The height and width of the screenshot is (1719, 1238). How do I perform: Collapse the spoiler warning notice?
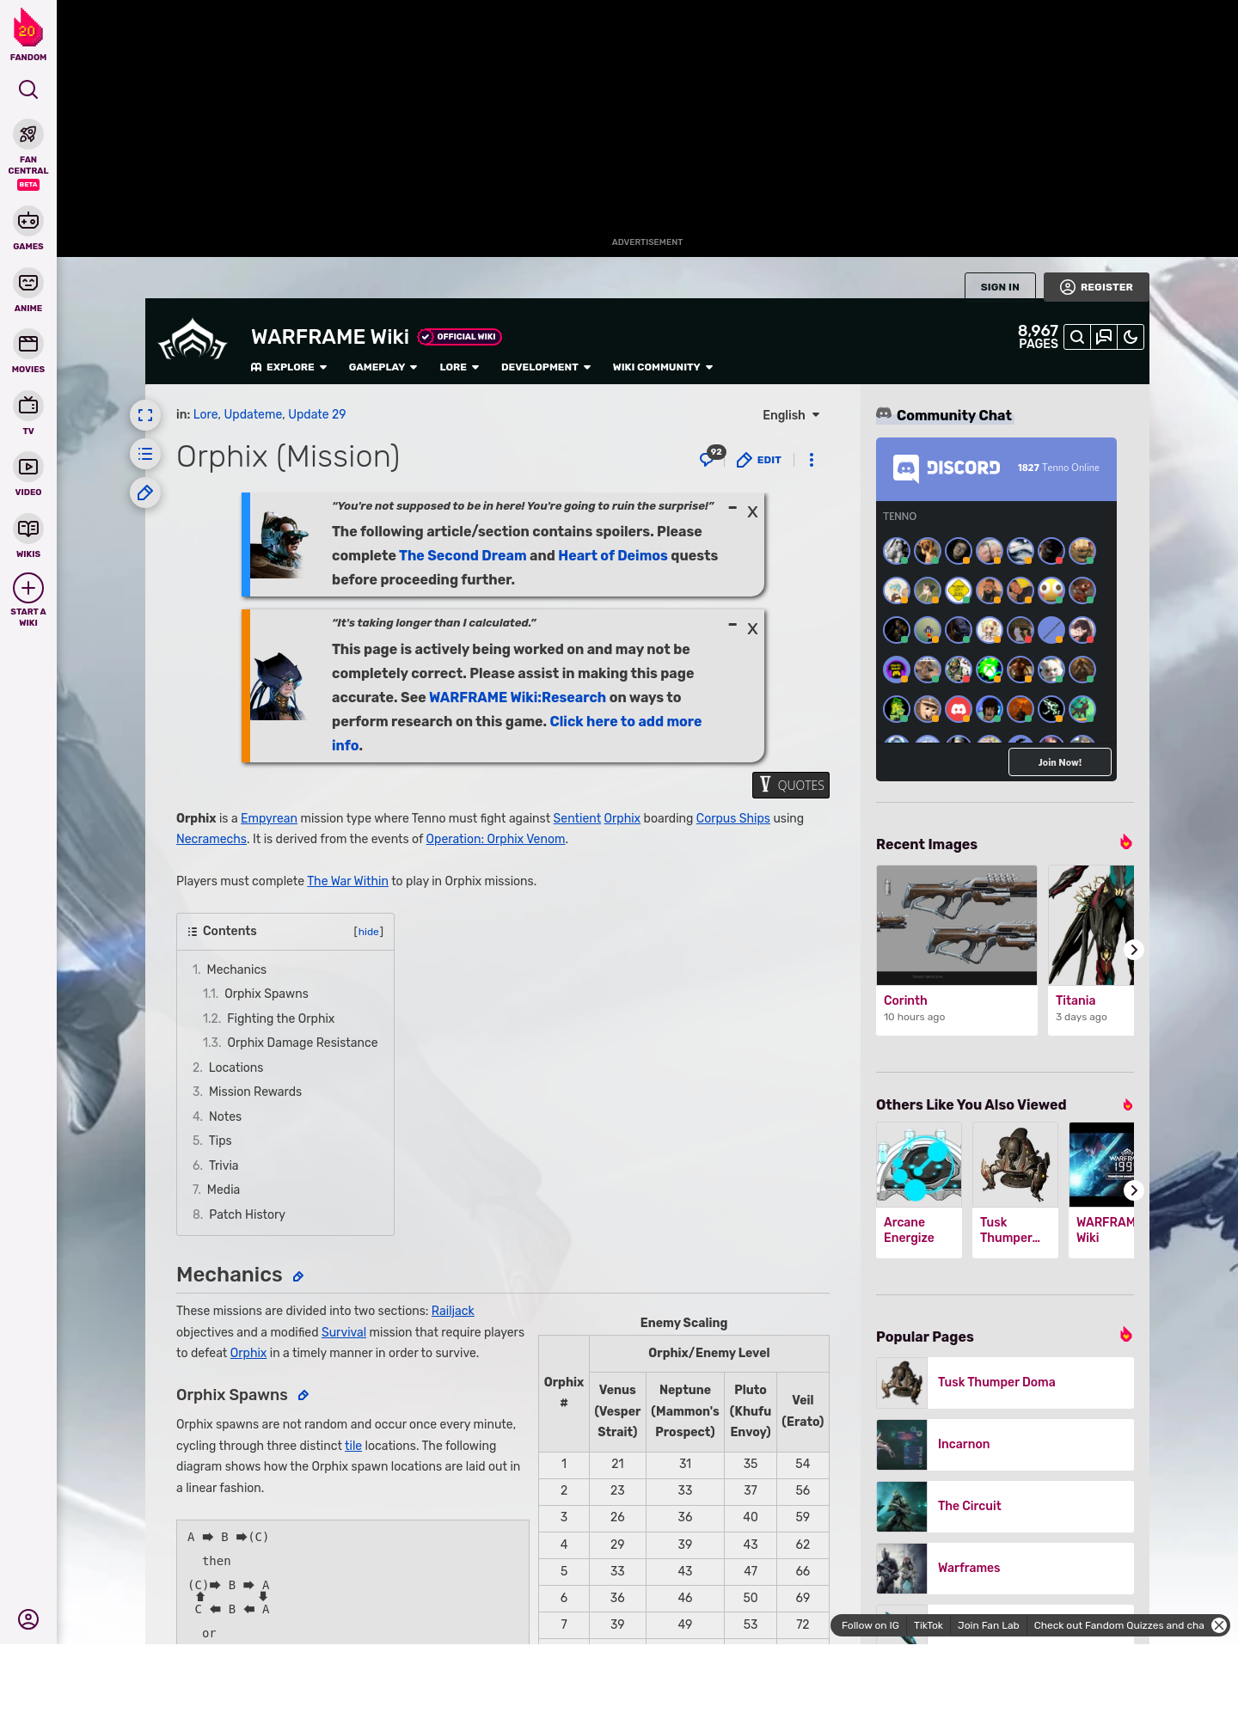tap(732, 509)
